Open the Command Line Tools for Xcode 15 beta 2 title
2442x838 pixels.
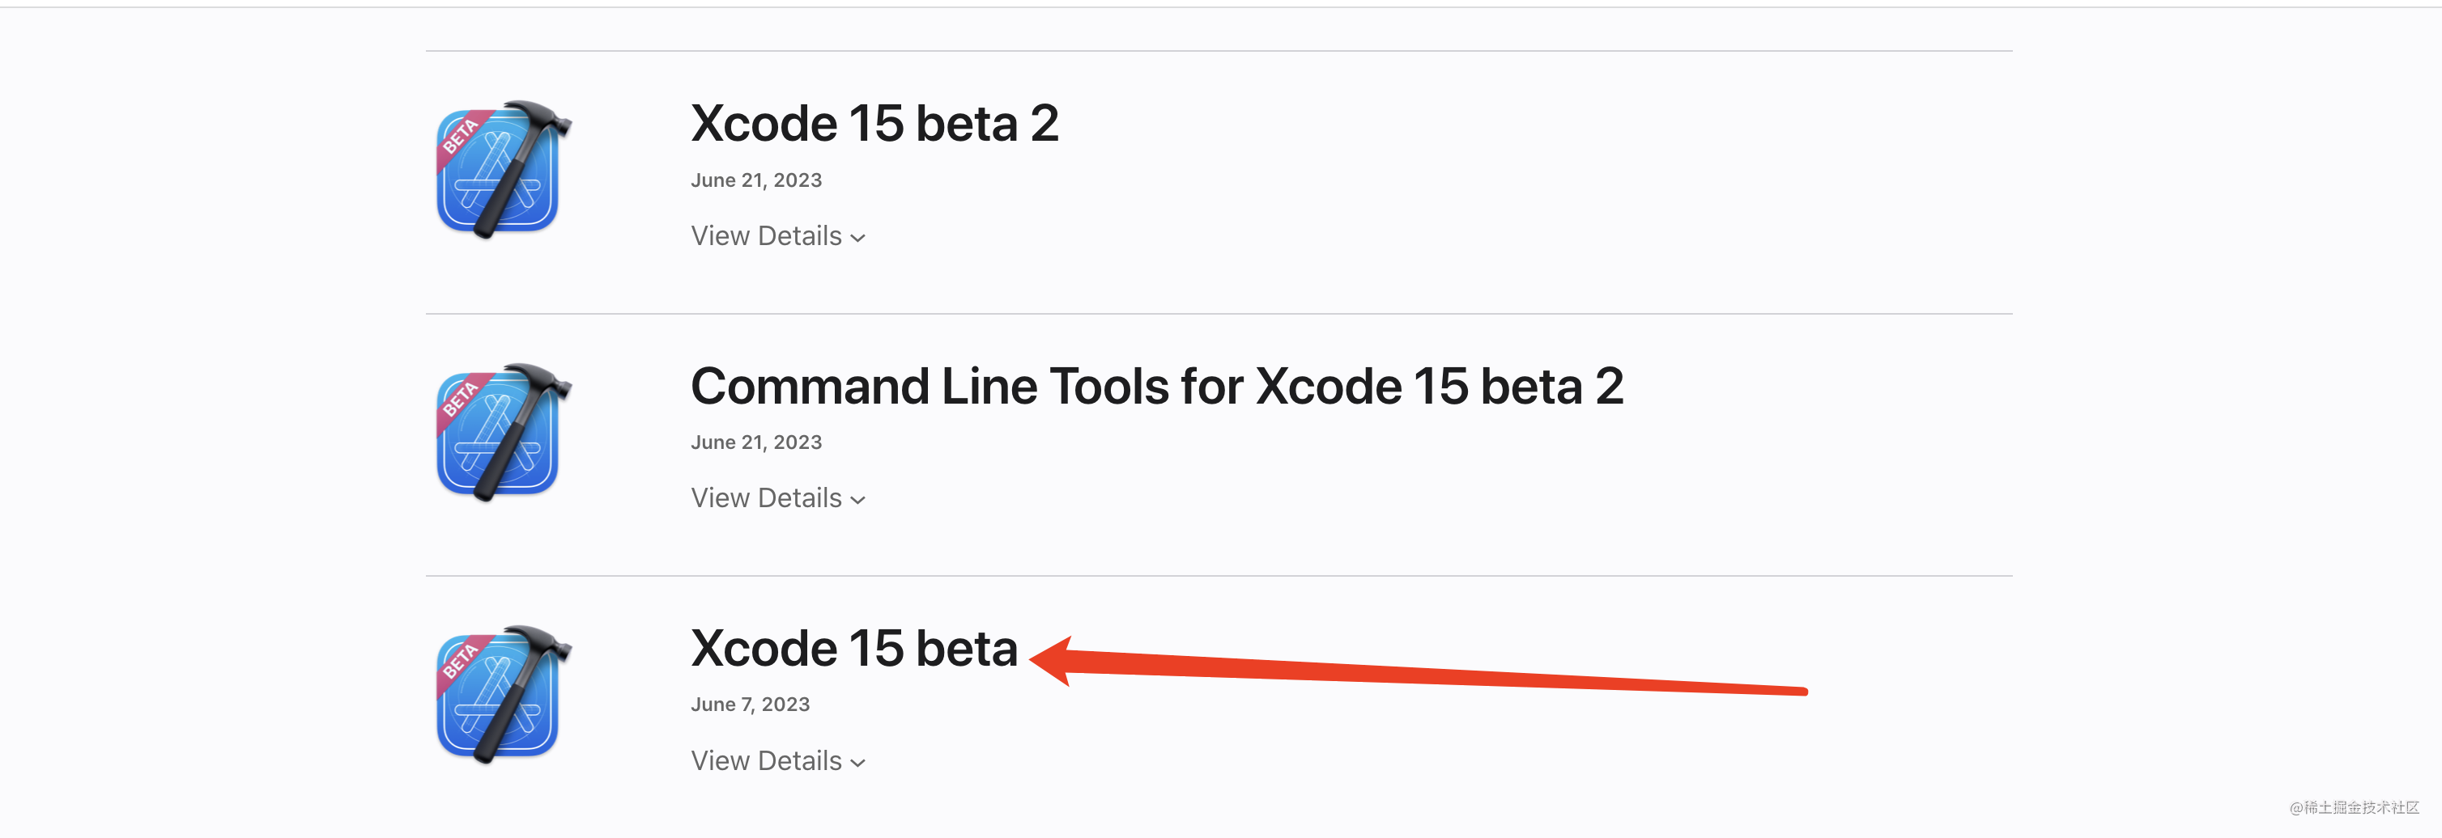1156,387
